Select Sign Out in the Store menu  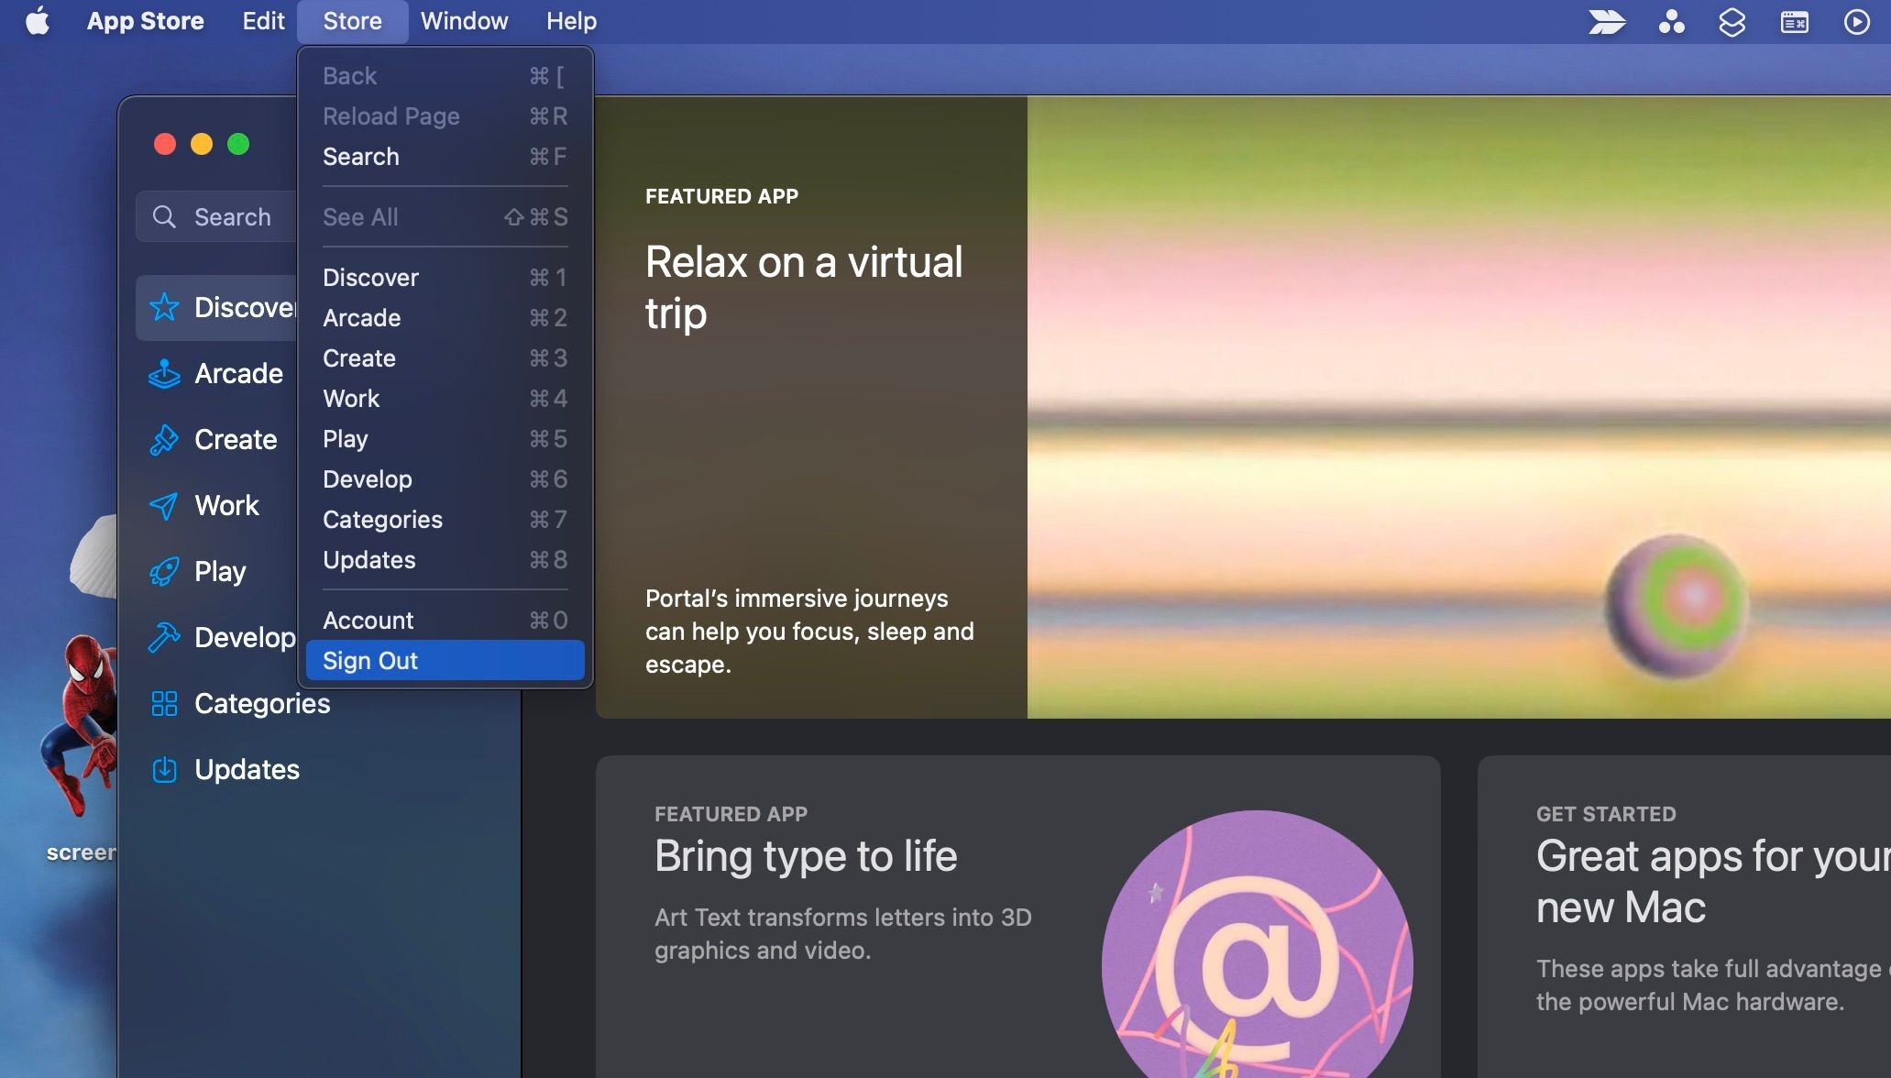[445, 661]
